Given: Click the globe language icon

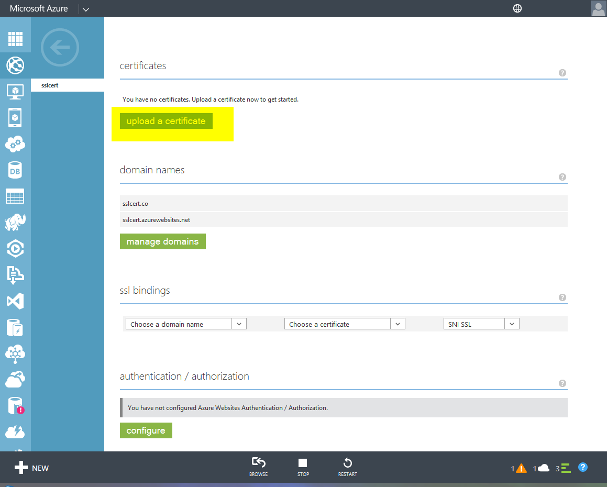Looking at the screenshot, I should click(517, 8).
